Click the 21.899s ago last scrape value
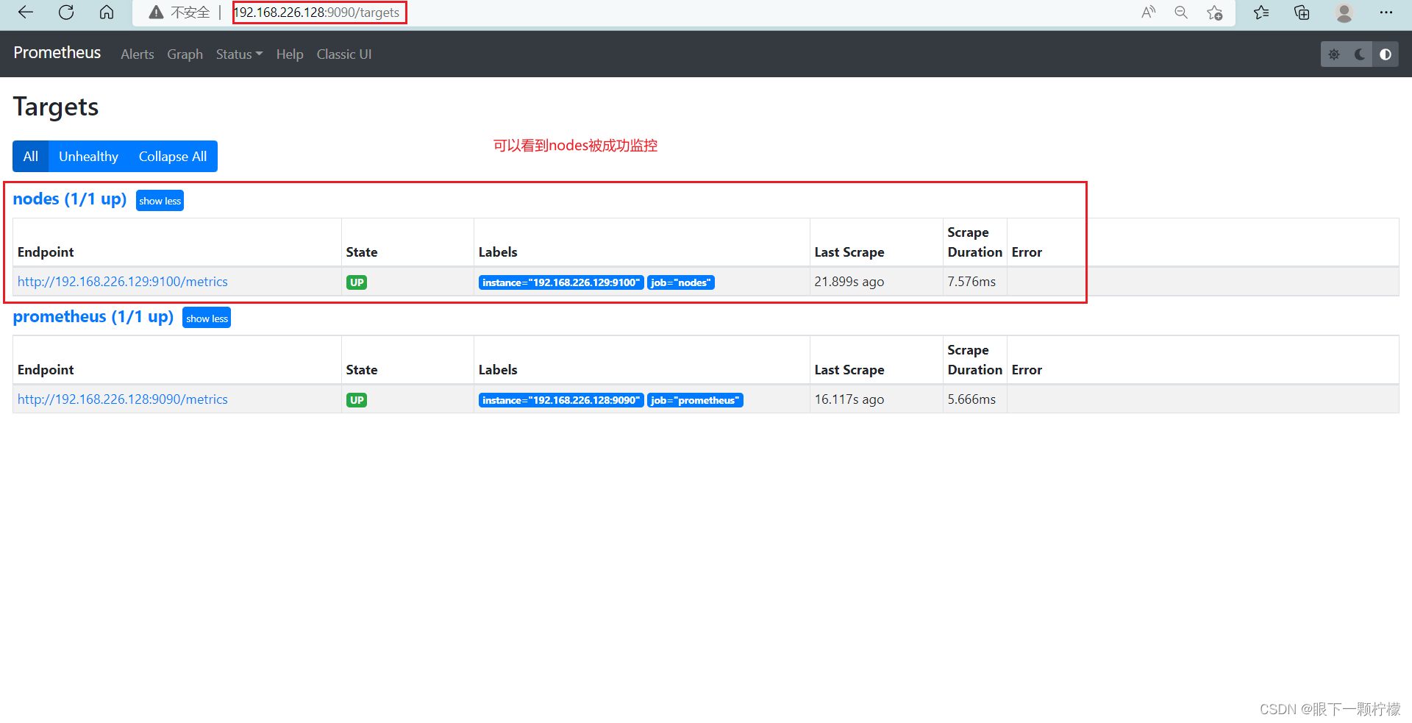This screenshot has width=1412, height=723. 849,282
